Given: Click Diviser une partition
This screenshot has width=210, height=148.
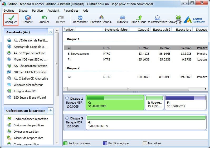Looking at the screenshot, I should click(x=23, y=132).
